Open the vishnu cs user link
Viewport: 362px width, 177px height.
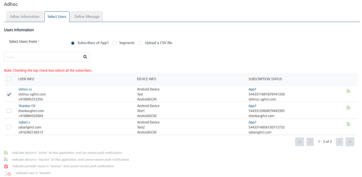[x=25, y=89]
